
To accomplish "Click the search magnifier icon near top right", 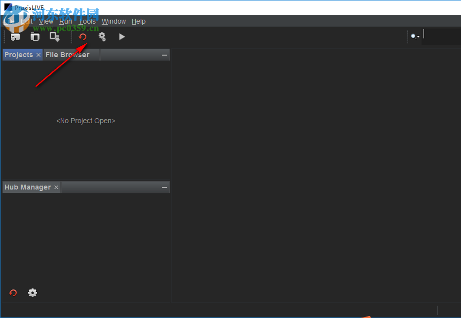I will pyautogui.click(x=413, y=36).
